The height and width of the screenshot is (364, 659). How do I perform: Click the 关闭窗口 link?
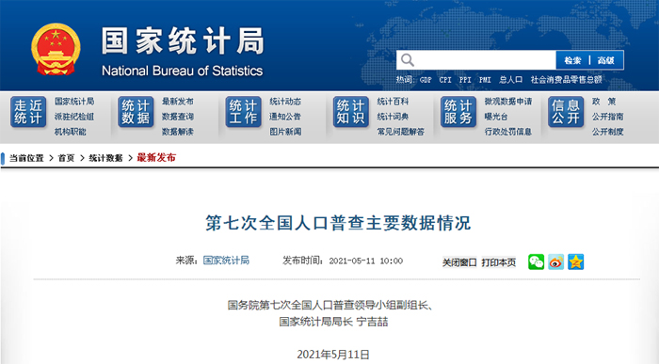459,262
